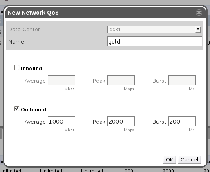The image size is (210, 172).
Task: Uncheck the Outbound checkbox
Action: point(17,109)
